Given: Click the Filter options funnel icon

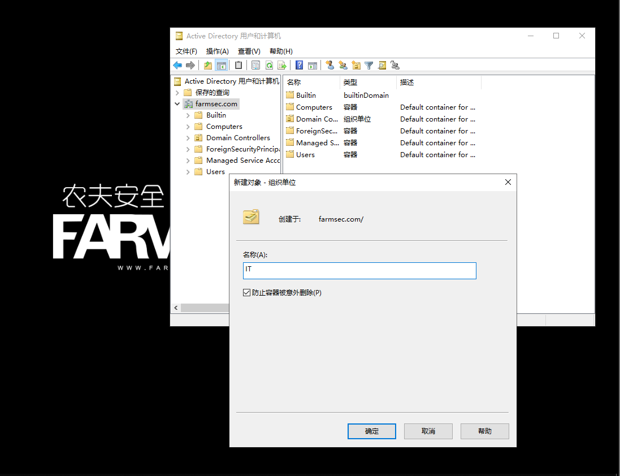Looking at the screenshot, I should pyautogui.click(x=369, y=65).
